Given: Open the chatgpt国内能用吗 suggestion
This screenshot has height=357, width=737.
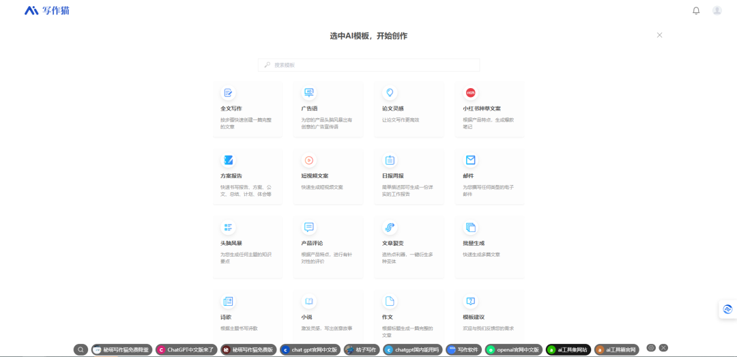Looking at the screenshot, I should click(413, 349).
